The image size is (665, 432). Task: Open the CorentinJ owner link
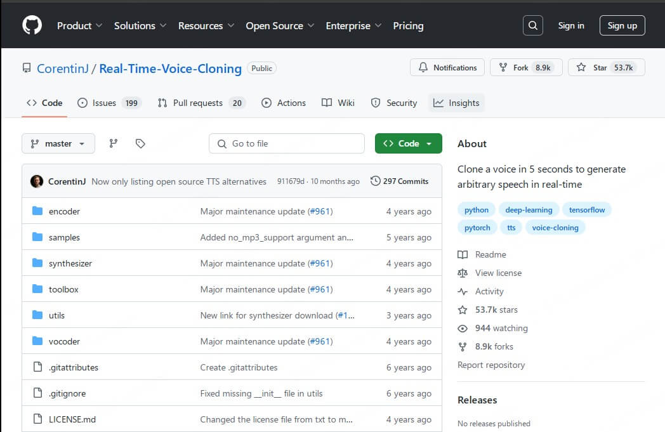click(63, 69)
